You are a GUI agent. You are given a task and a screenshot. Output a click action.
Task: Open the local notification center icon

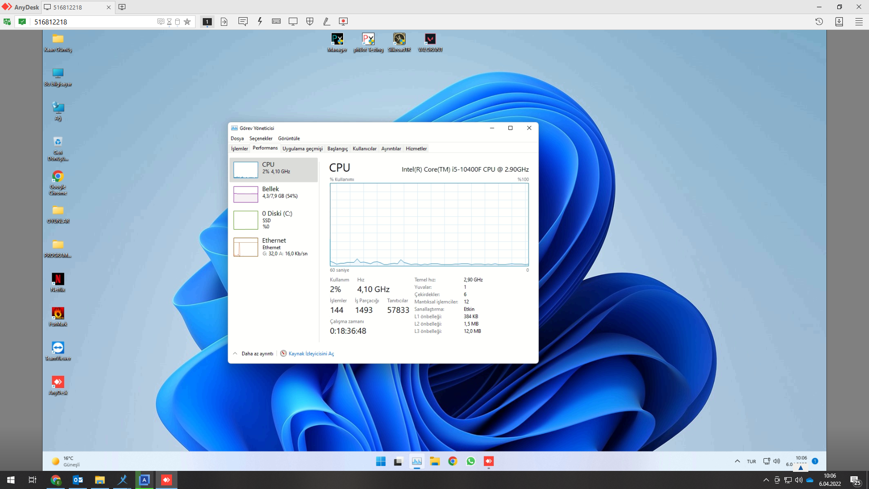[855, 480]
